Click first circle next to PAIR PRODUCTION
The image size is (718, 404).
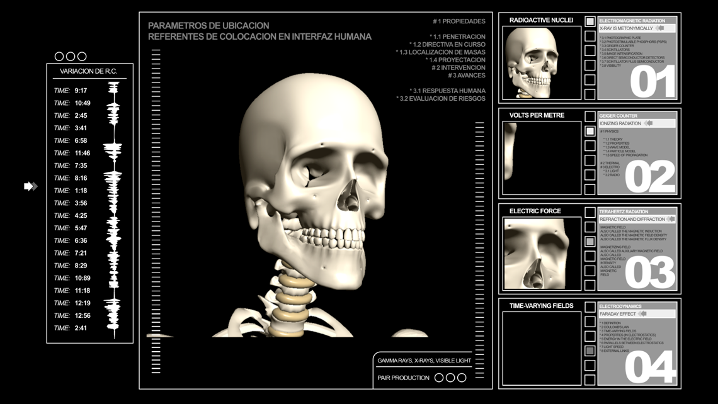(x=439, y=378)
